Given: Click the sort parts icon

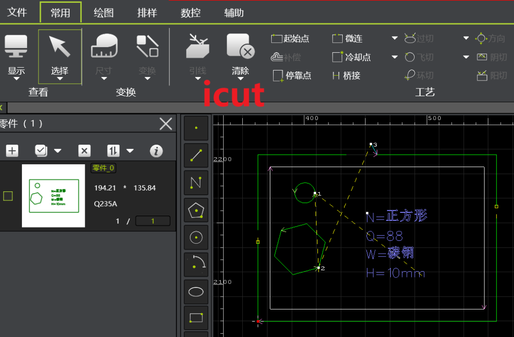Looking at the screenshot, I should (x=113, y=151).
